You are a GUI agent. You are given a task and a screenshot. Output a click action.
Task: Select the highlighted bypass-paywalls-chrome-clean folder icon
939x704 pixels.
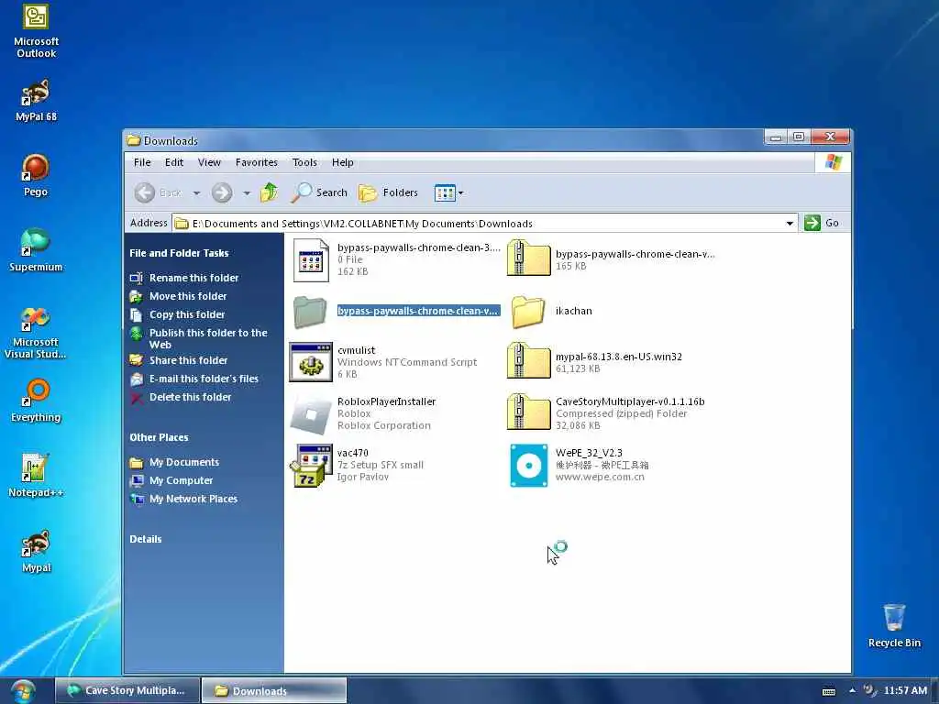pyautogui.click(x=310, y=312)
